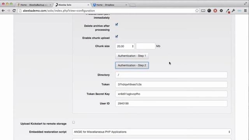Click the keyboard-shaped extension icon
249x140 pixels.
[x=203, y=10]
